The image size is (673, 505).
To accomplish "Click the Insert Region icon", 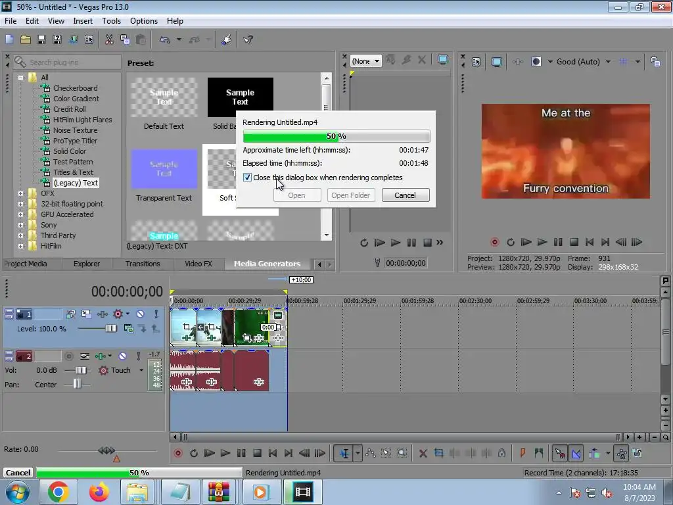I will tap(539, 453).
